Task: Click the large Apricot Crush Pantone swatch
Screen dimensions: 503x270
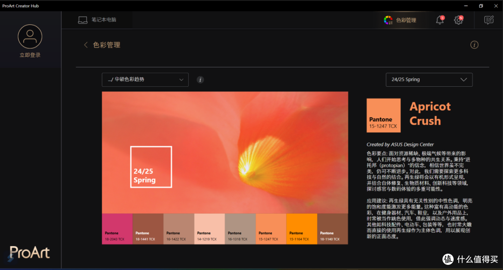Action: [384, 115]
